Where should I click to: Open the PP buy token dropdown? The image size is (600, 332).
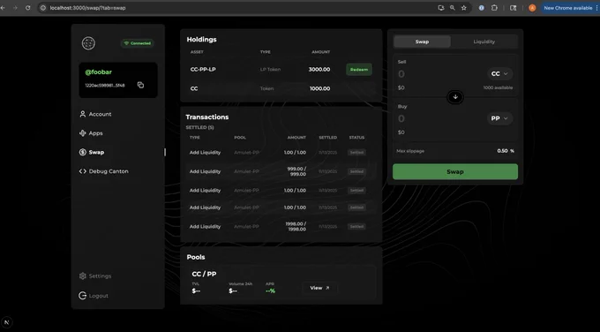pyautogui.click(x=499, y=118)
